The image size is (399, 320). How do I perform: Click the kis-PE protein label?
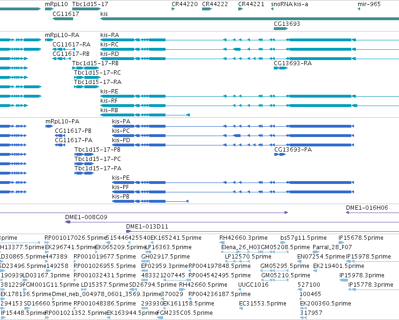coord(121,177)
